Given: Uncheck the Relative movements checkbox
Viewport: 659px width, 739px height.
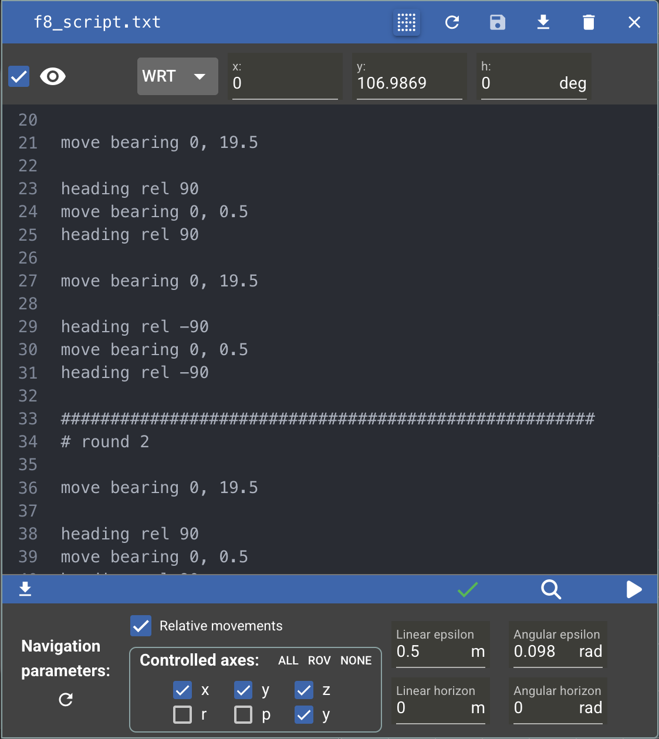Looking at the screenshot, I should 141,626.
